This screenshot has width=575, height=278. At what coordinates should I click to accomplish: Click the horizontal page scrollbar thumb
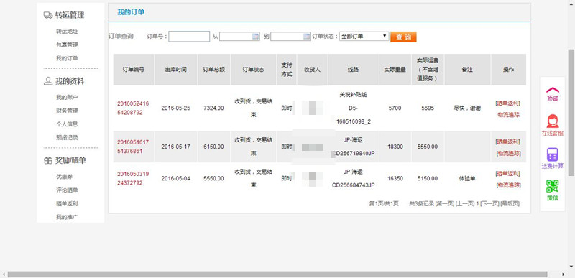click(x=277, y=274)
